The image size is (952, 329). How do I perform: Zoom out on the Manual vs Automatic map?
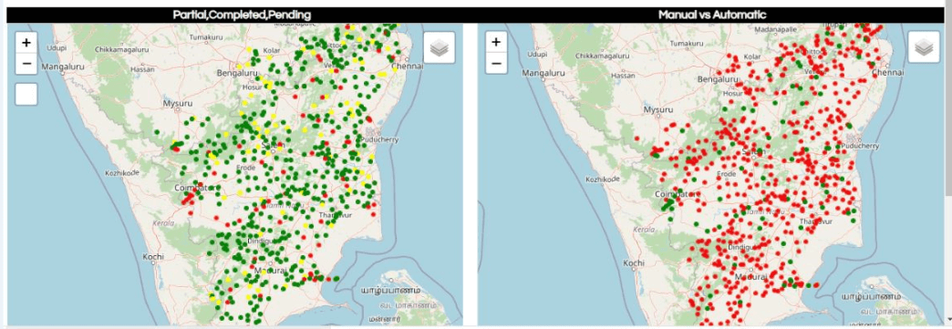pos(496,63)
